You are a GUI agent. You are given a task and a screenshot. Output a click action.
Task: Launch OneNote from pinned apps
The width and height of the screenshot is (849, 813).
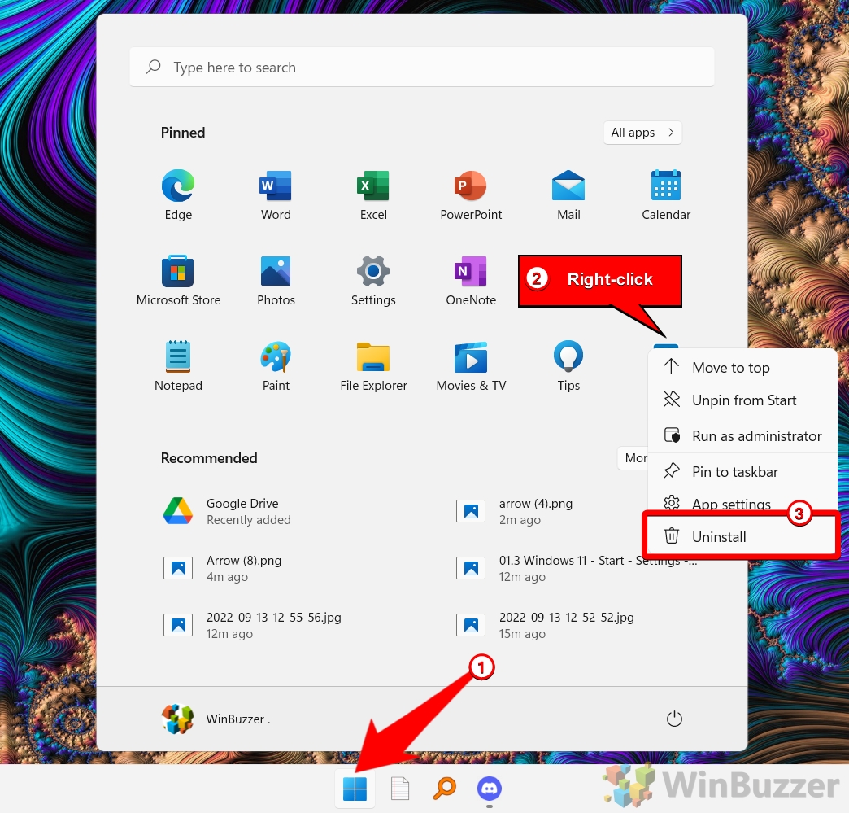(471, 281)
